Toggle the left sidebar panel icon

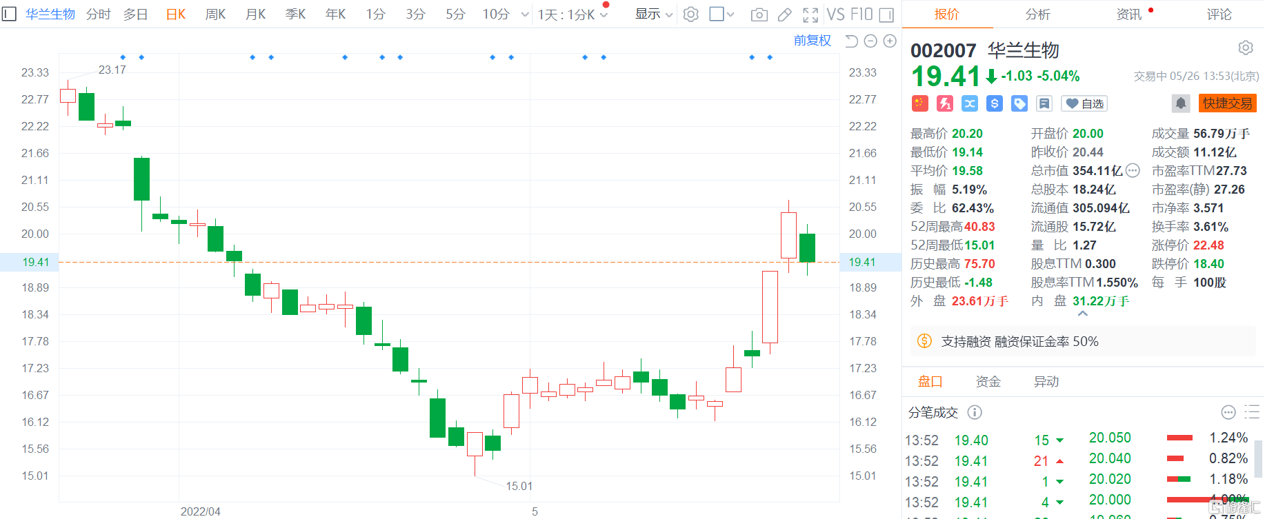[9, 14]
